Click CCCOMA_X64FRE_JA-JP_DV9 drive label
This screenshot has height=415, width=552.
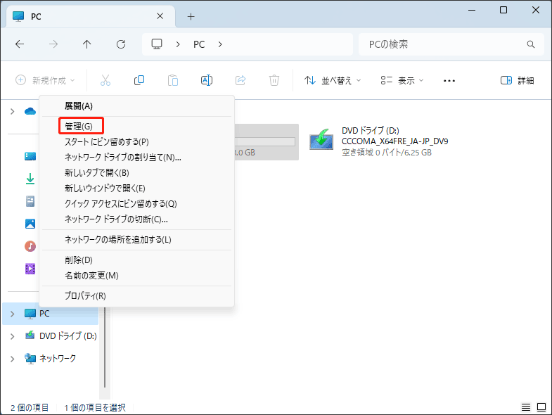[x=394, y=141]
